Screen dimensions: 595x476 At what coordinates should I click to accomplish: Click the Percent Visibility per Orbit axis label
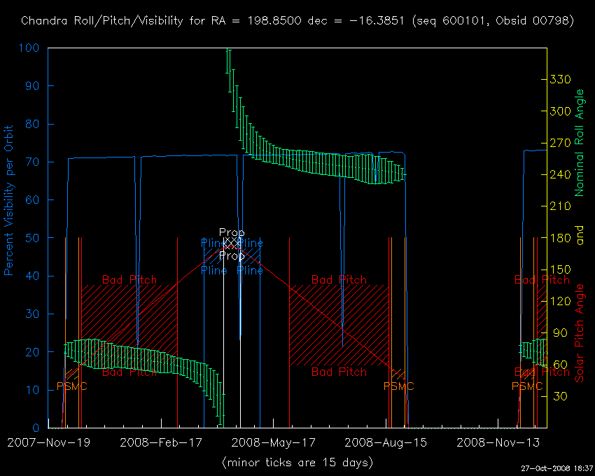(x=10, y=210)
